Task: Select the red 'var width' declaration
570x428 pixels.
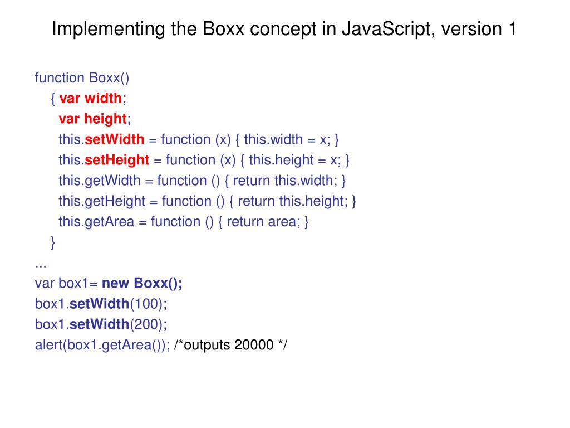Action: pos(91,98)
